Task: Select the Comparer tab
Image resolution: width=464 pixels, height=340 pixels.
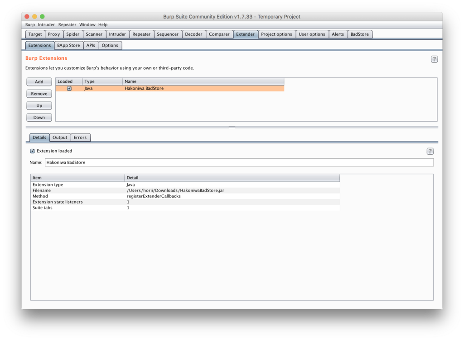Action: pyautogui.click(x=219, y=34)
